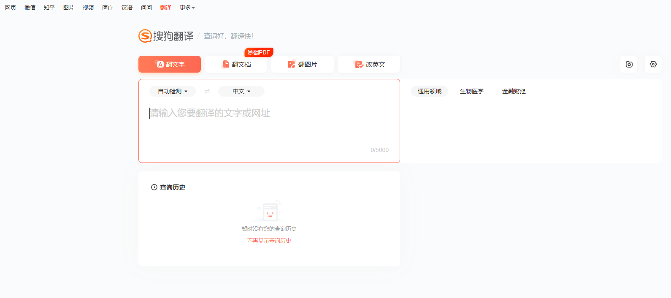Go to 网页 in top navigation
The height and width of the screenshot is (298, 671).
[x=11, y=8]
